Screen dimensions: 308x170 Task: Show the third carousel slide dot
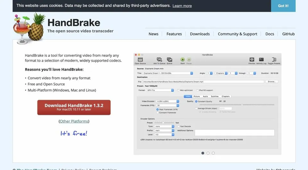[213, 153]
